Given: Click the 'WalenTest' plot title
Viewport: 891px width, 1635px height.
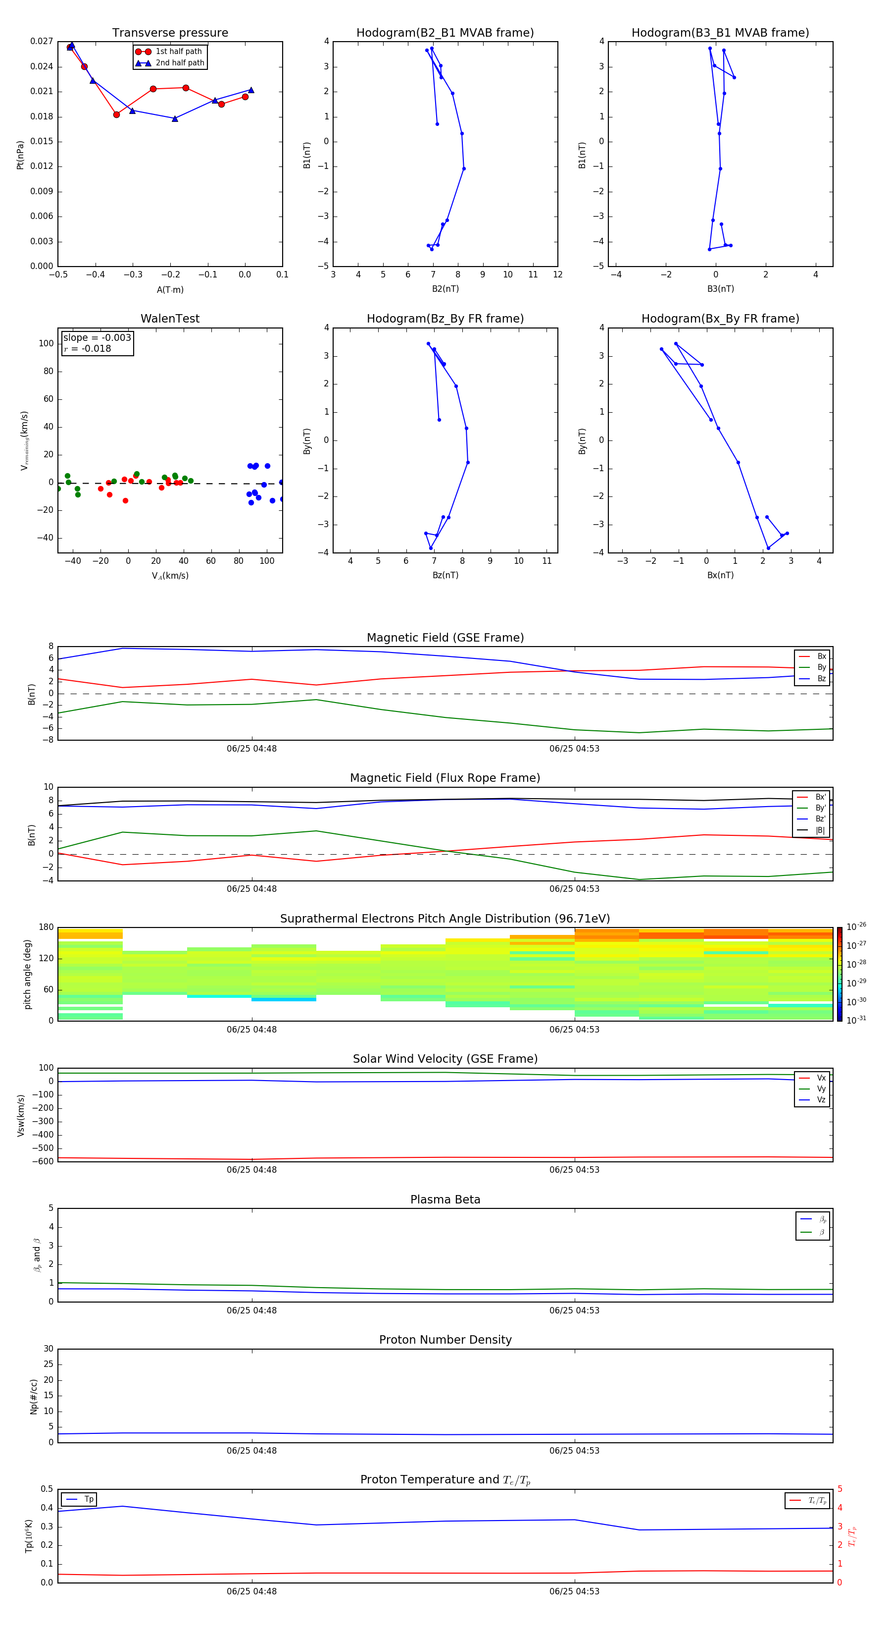Looking at the screenshot, I should 170,319.
